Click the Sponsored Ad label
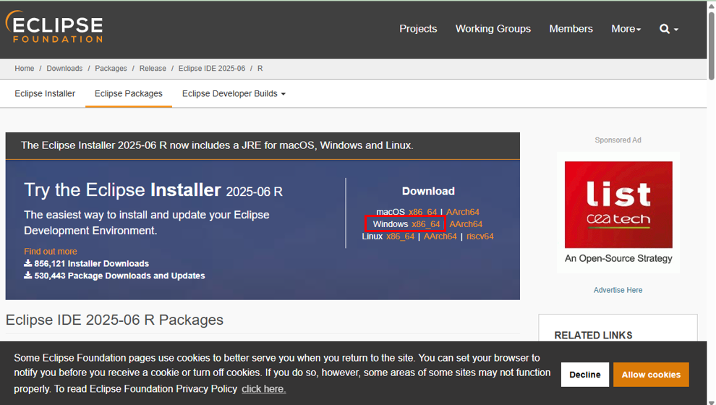 tap(618, 140)
